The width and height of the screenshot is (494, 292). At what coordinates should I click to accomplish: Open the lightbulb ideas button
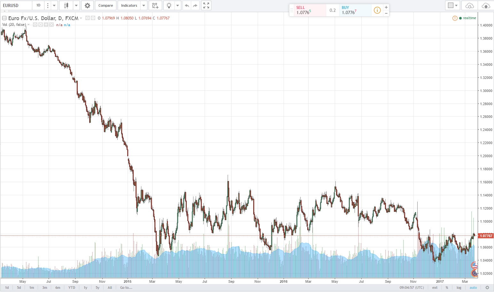coord(169,5)
